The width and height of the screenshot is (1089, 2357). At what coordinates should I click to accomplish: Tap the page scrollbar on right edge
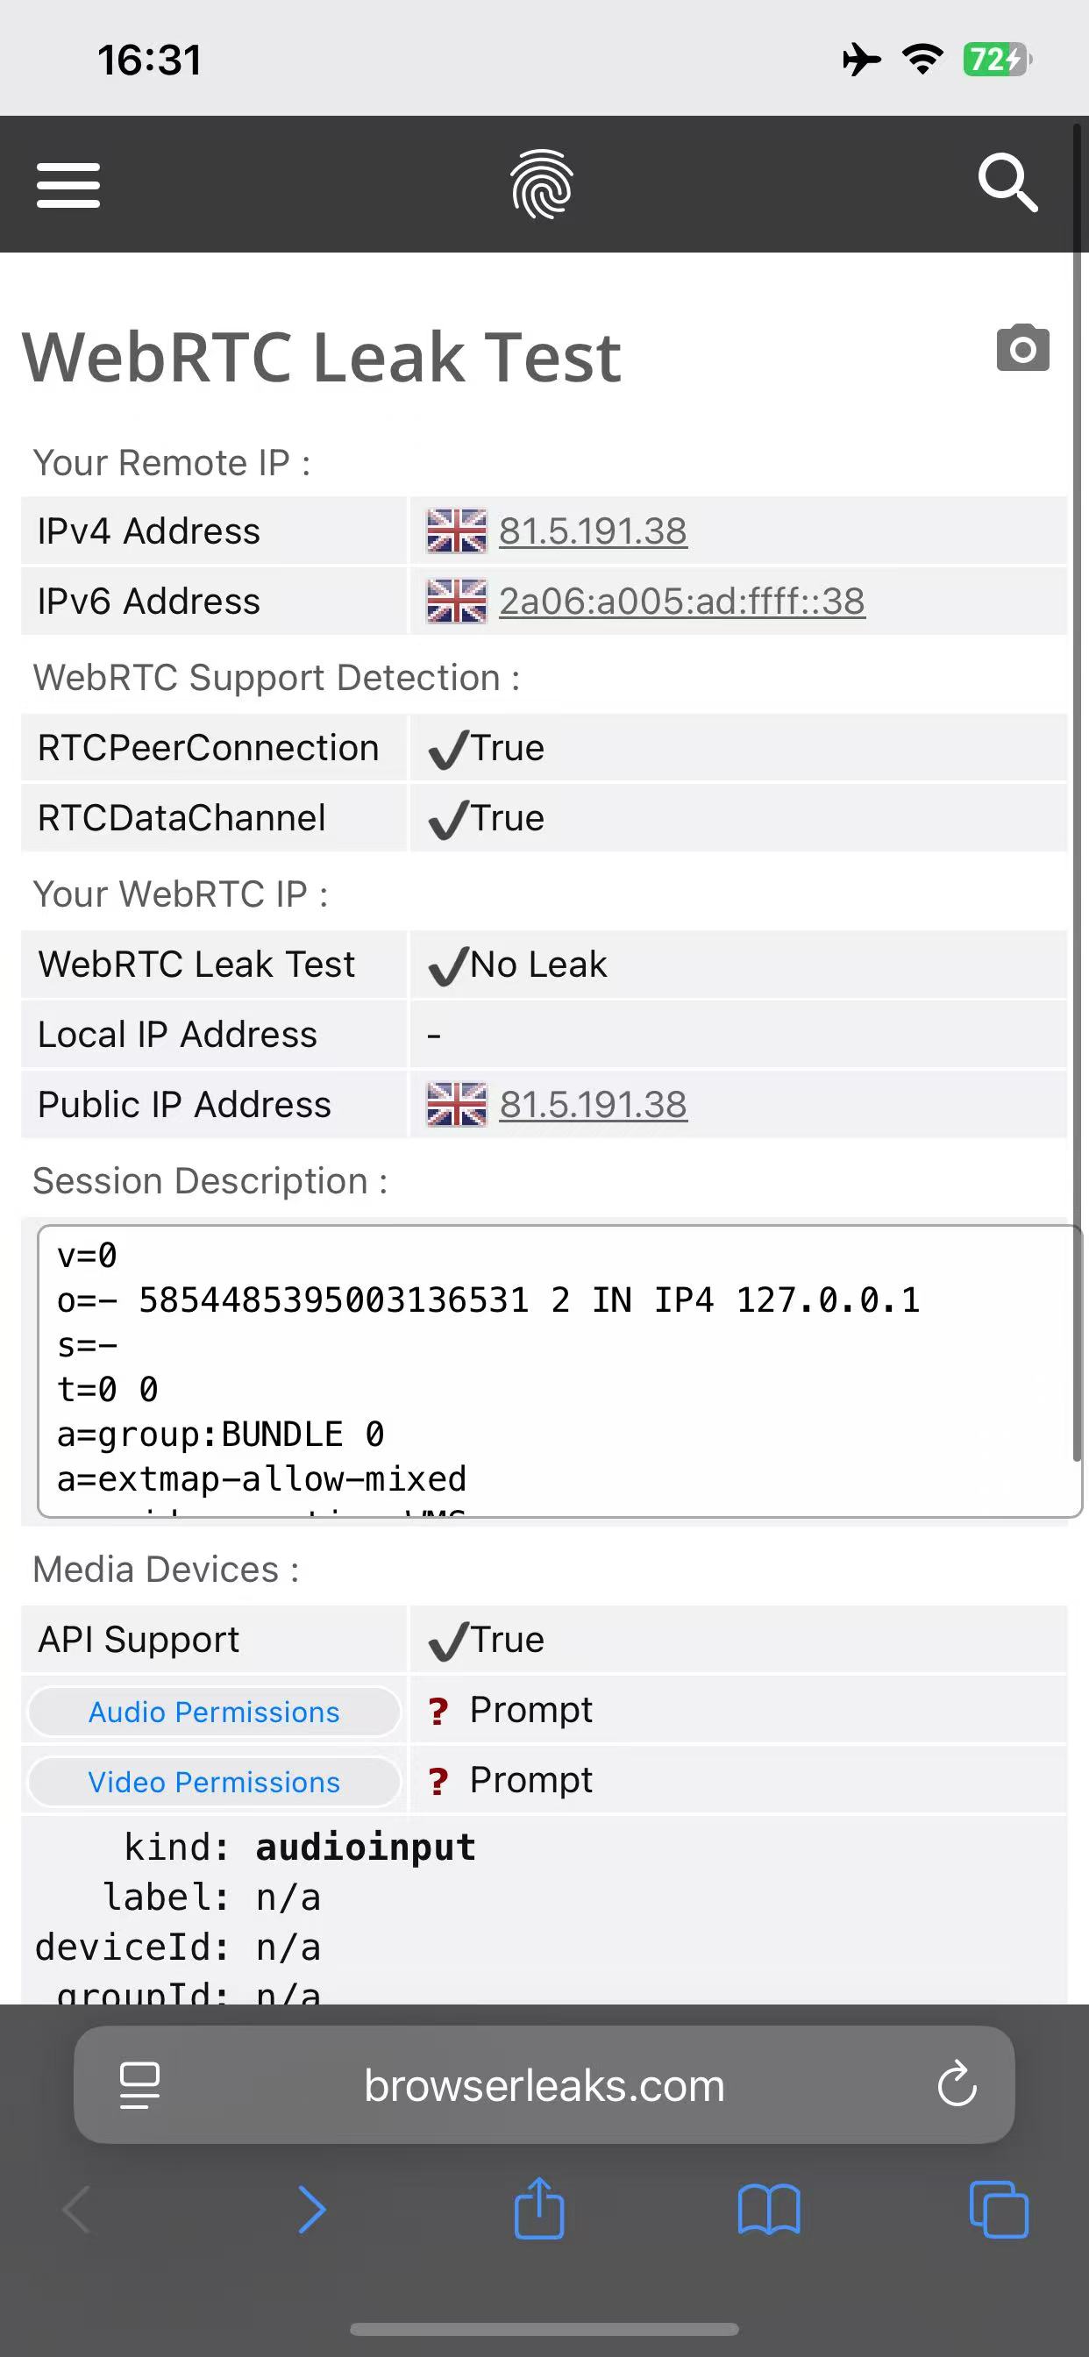pyautogui.click(x=1077, y=792)
